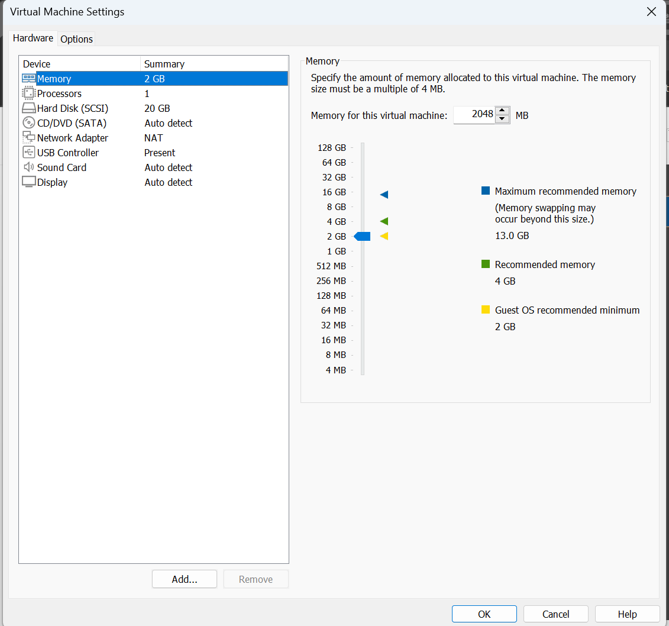
Task: Click the 16 GB slider scale label
Action: pos(334,192)
